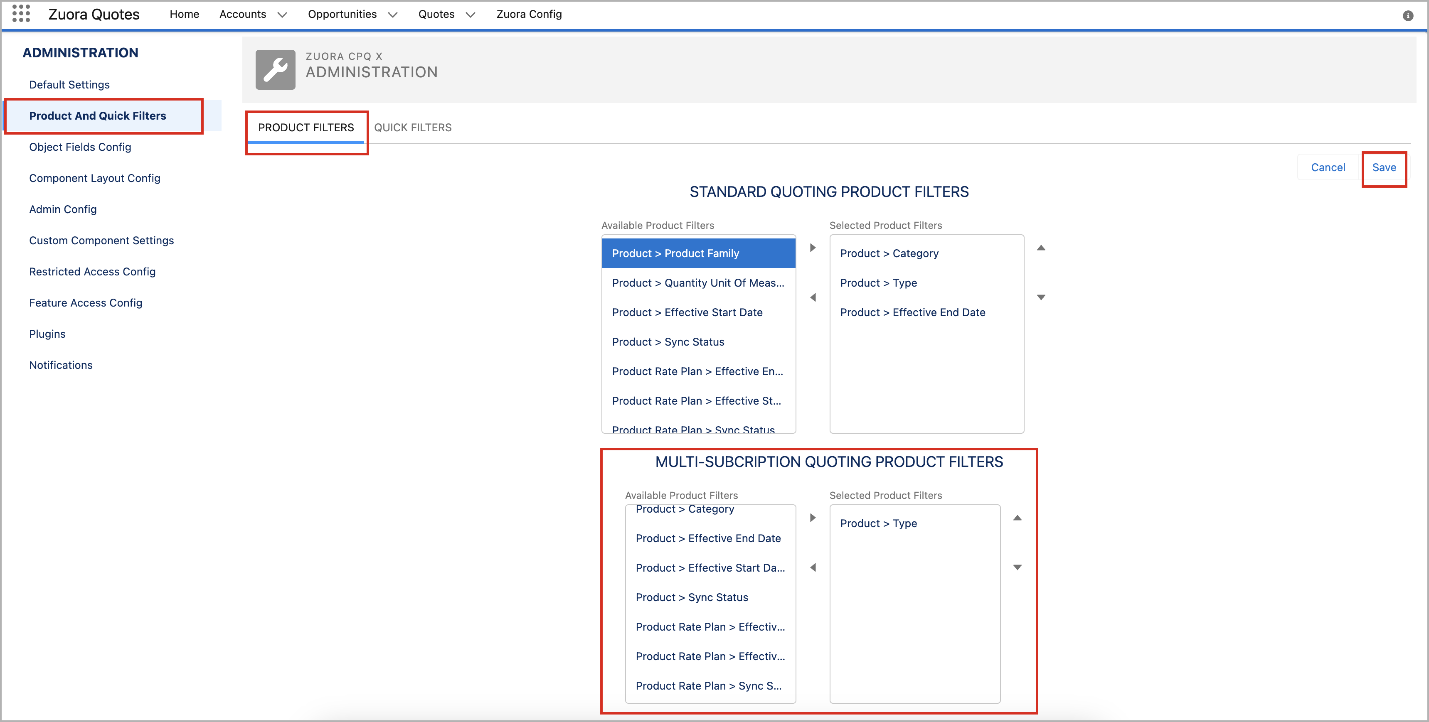Image resolution: width=1429 pixels, height=722 pixels.
Task: Click standard filters move-left arrow
Action: pyautogui.click(x=813, y=298)
